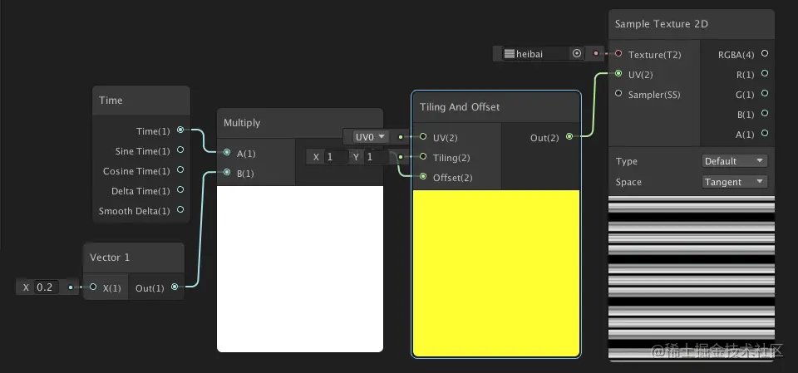Click the yellow Tiling And Offset preview
The image size is (798, 373).
tap(496, 272)
